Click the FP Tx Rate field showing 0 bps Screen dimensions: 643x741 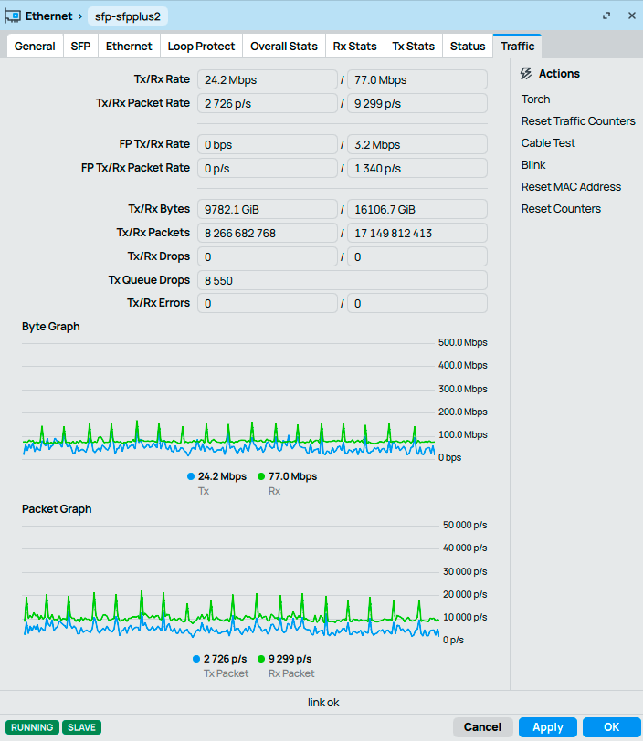point(268,144)
